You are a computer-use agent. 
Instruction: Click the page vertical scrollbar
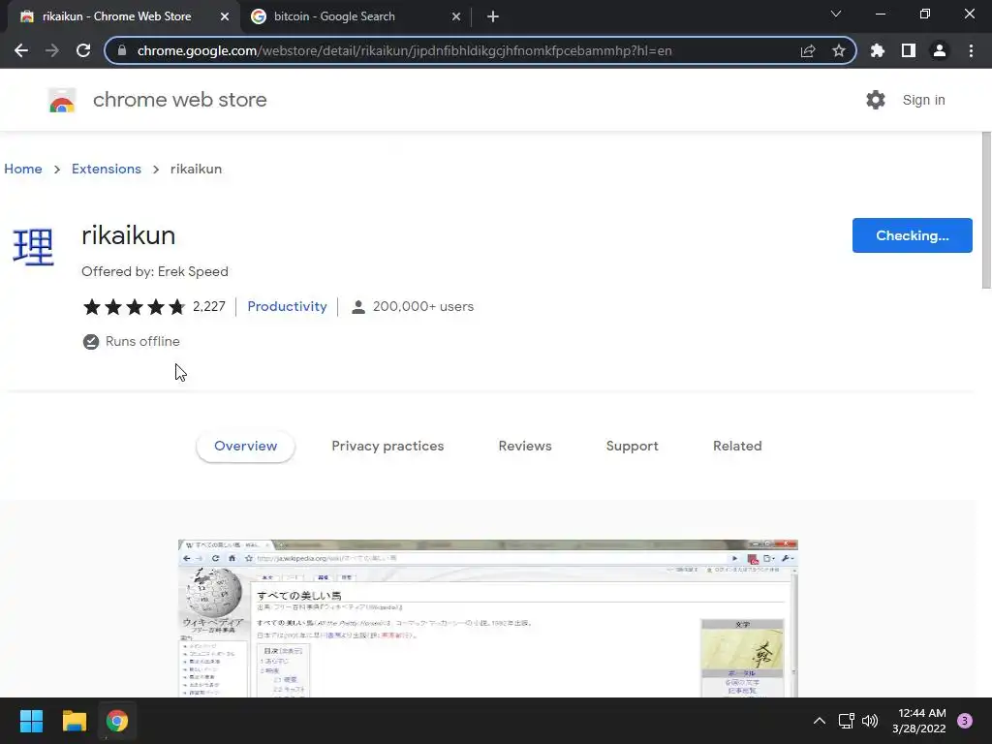pyautogui.click(x=986, y=209)
